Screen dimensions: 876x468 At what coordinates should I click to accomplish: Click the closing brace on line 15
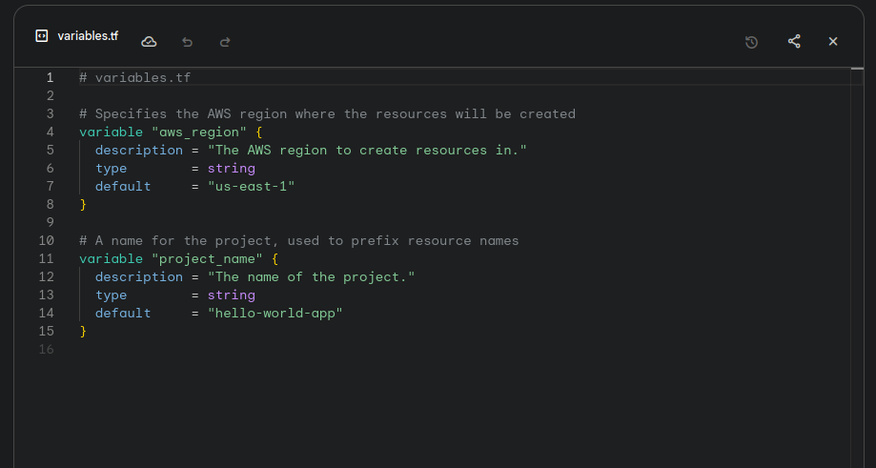coord(83,331)
